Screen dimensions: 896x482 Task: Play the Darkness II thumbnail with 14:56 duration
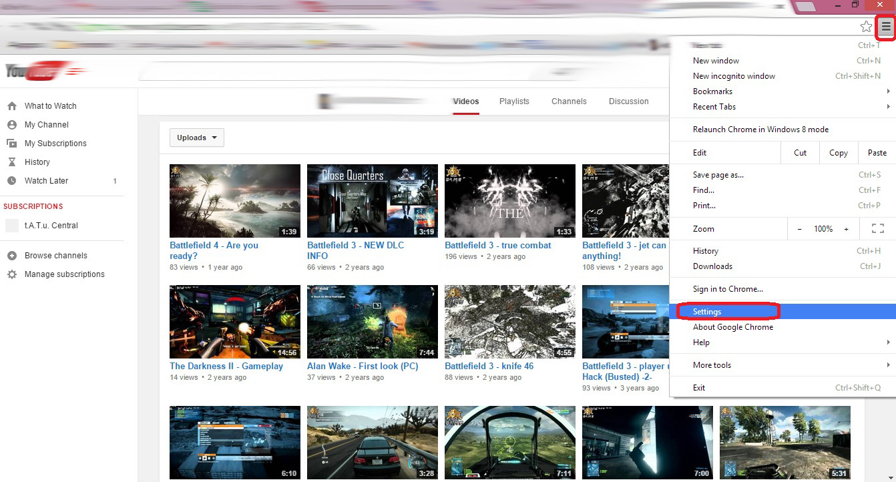(235, 322)
